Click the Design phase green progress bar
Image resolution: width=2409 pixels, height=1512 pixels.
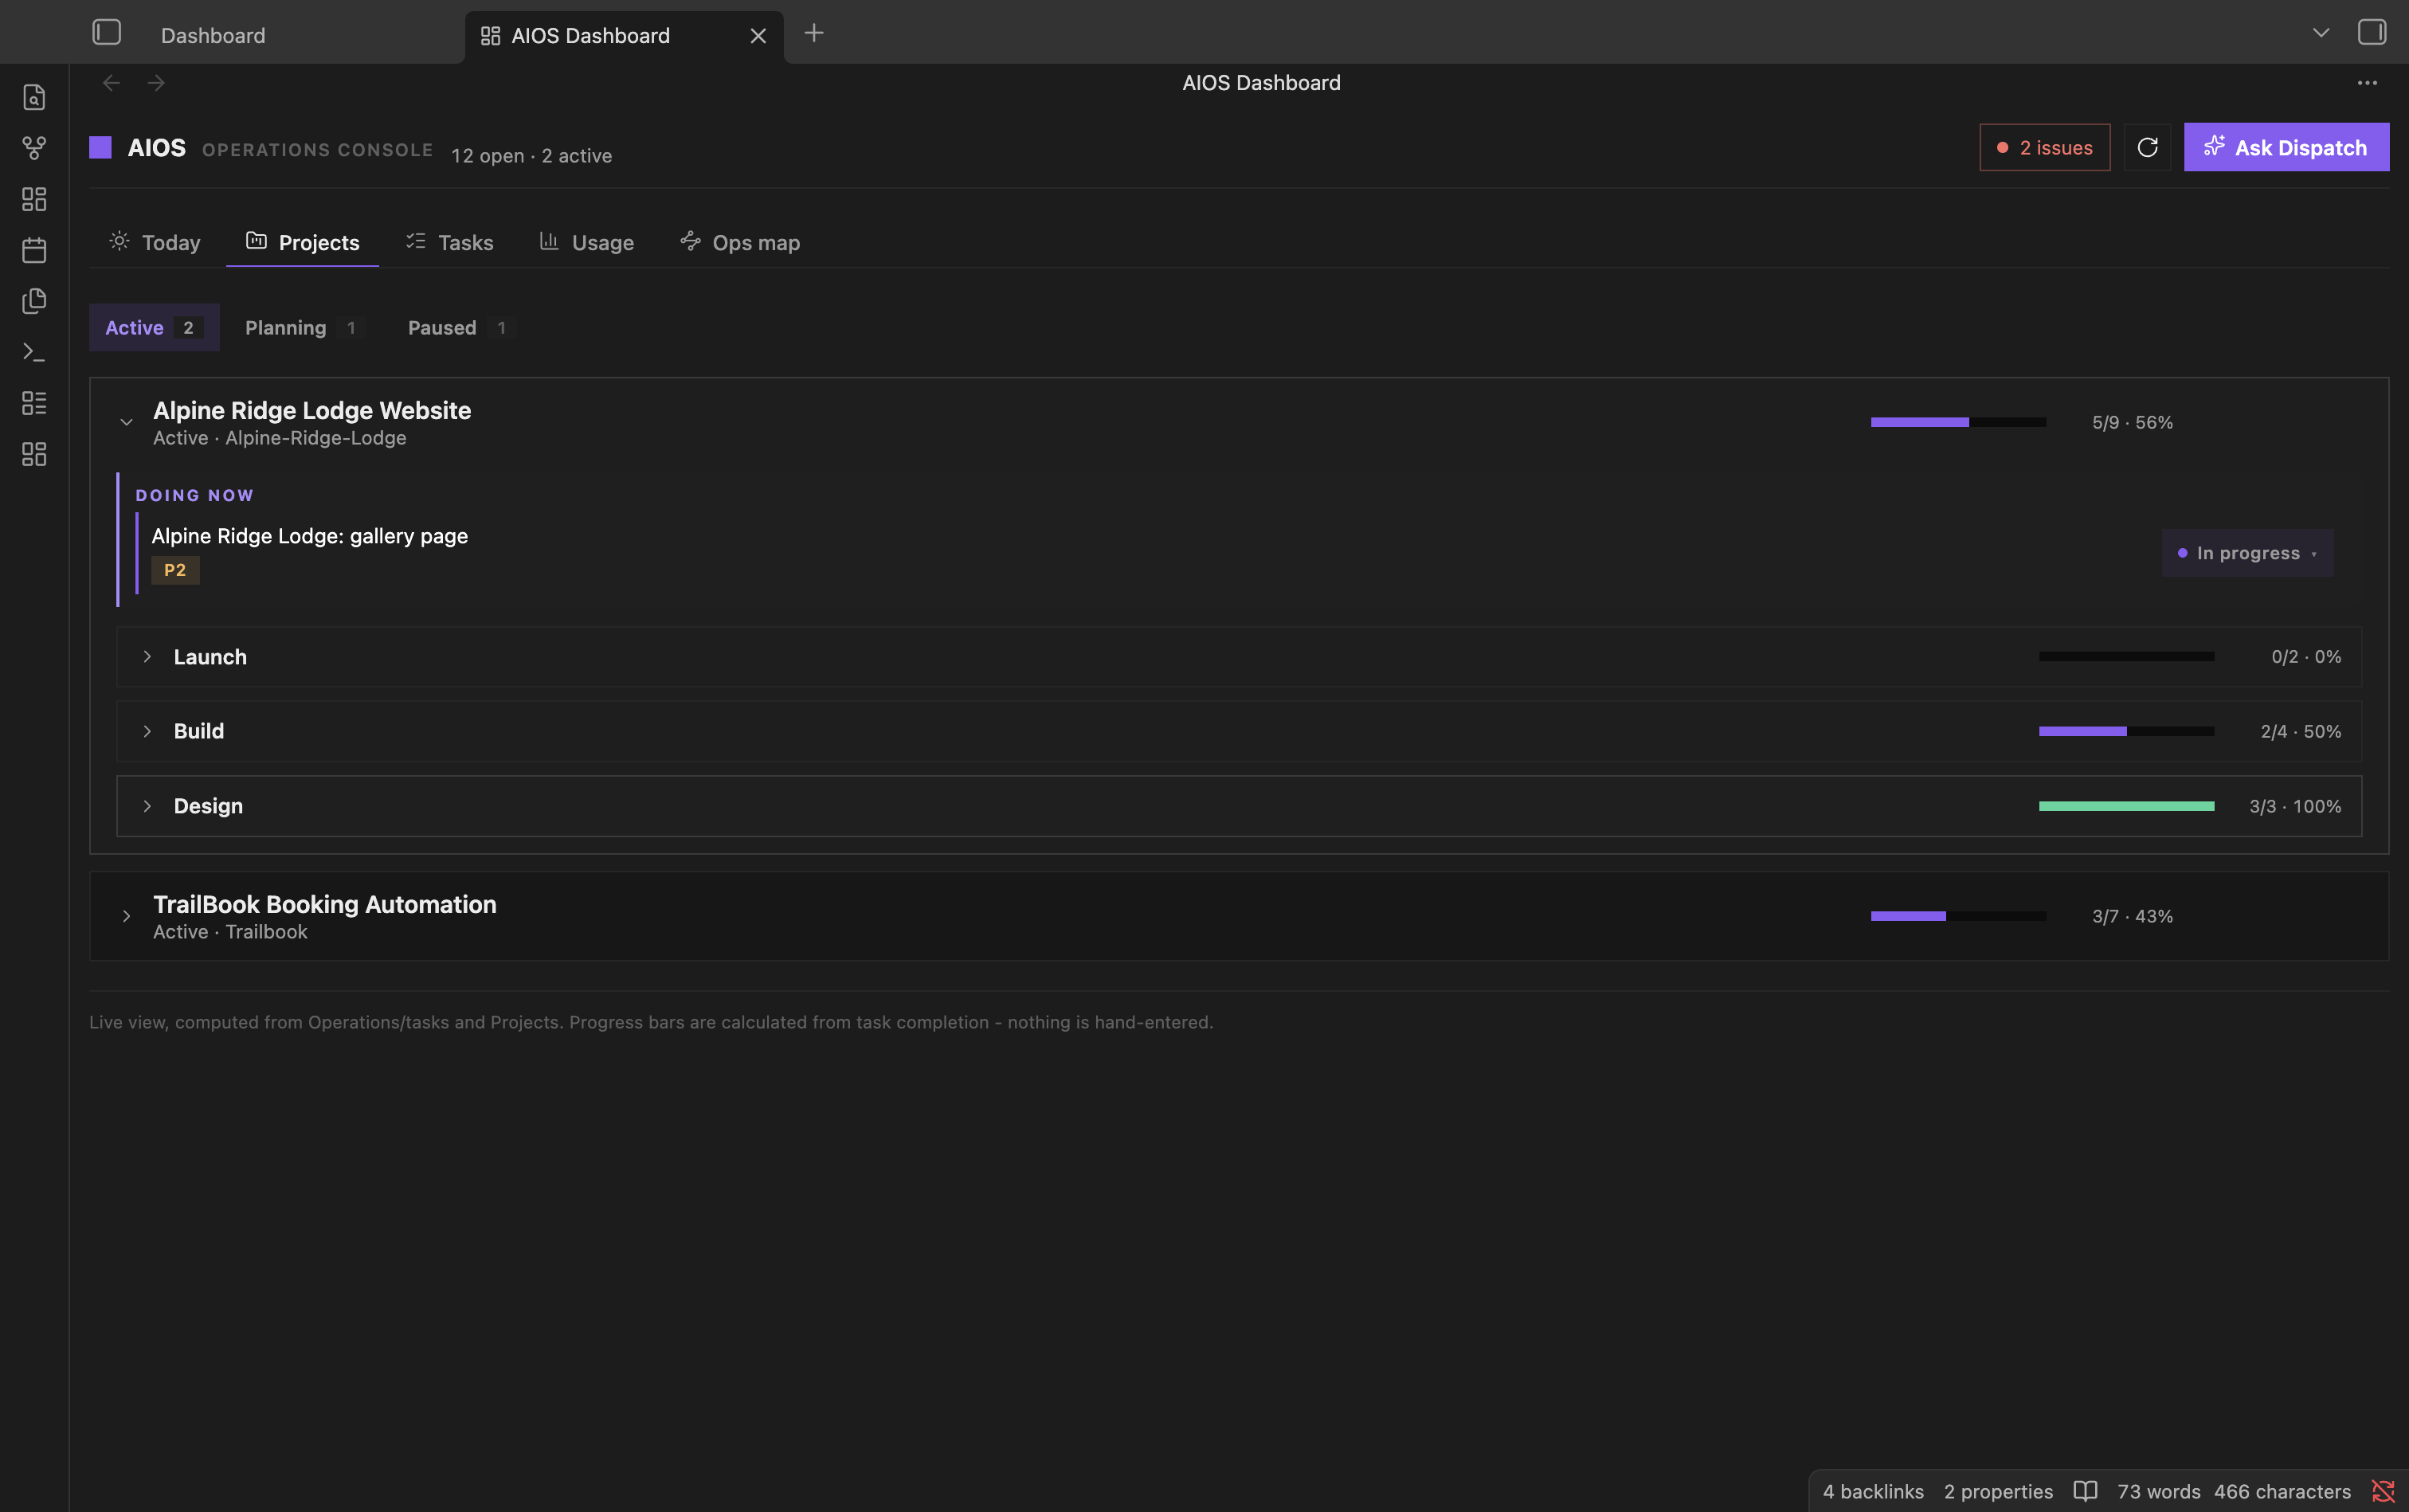coord(2126,806)
